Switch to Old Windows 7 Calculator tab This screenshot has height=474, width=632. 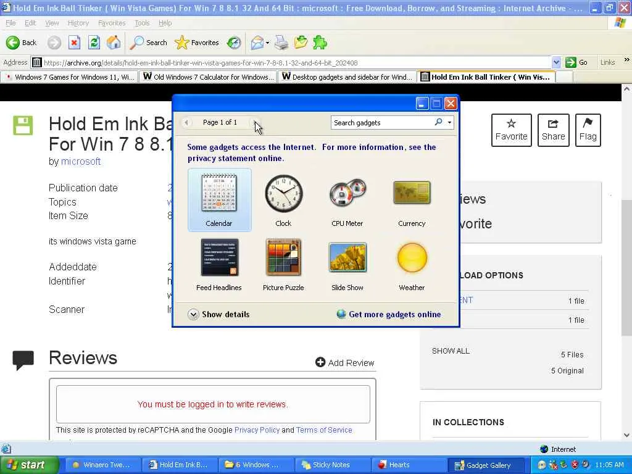pos(208,77)
